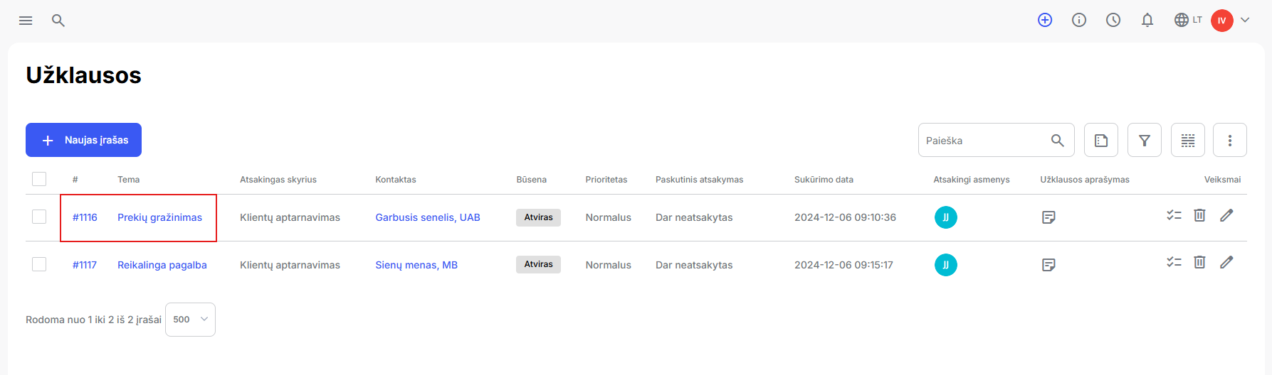Click the blue plus quick-add icon
The height and width of the screenshot is (375, 1272).
(x=1045, y=20)
